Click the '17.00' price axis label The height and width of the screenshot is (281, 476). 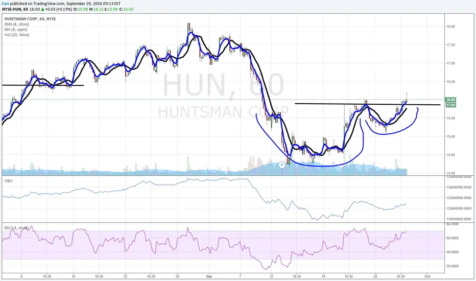(451, 63)
